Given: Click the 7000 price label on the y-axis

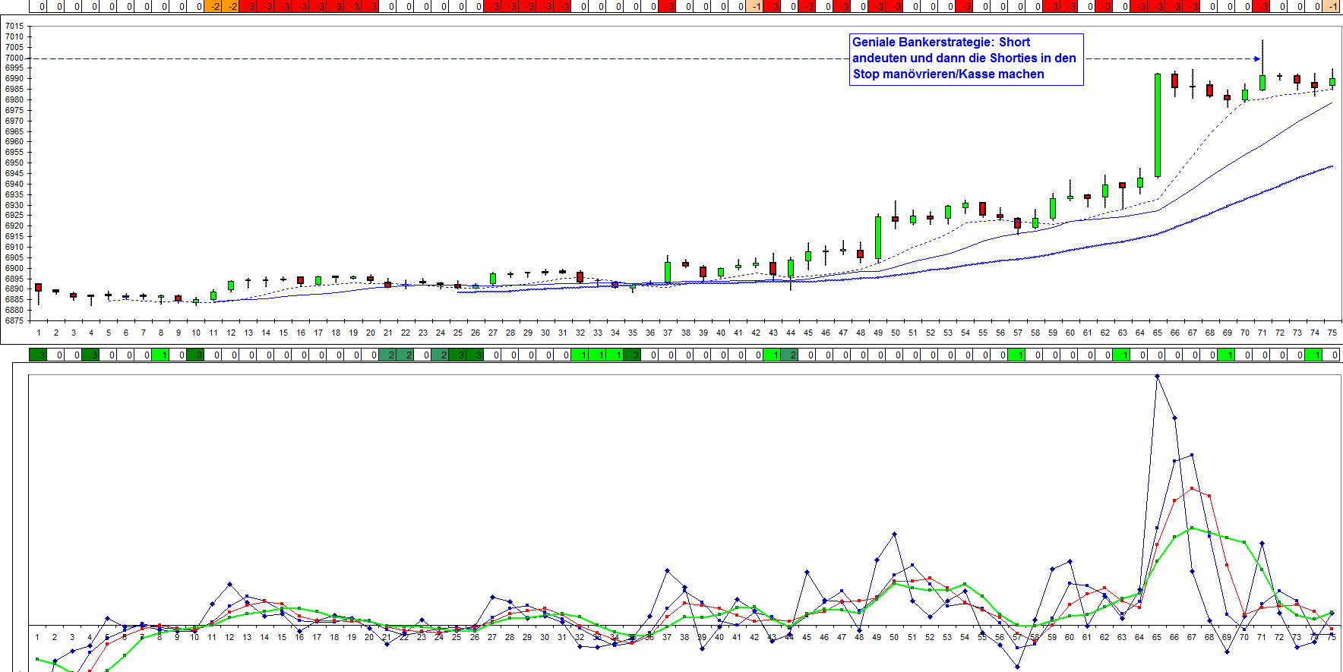Looking at the screenshot, I should [14, 58].
